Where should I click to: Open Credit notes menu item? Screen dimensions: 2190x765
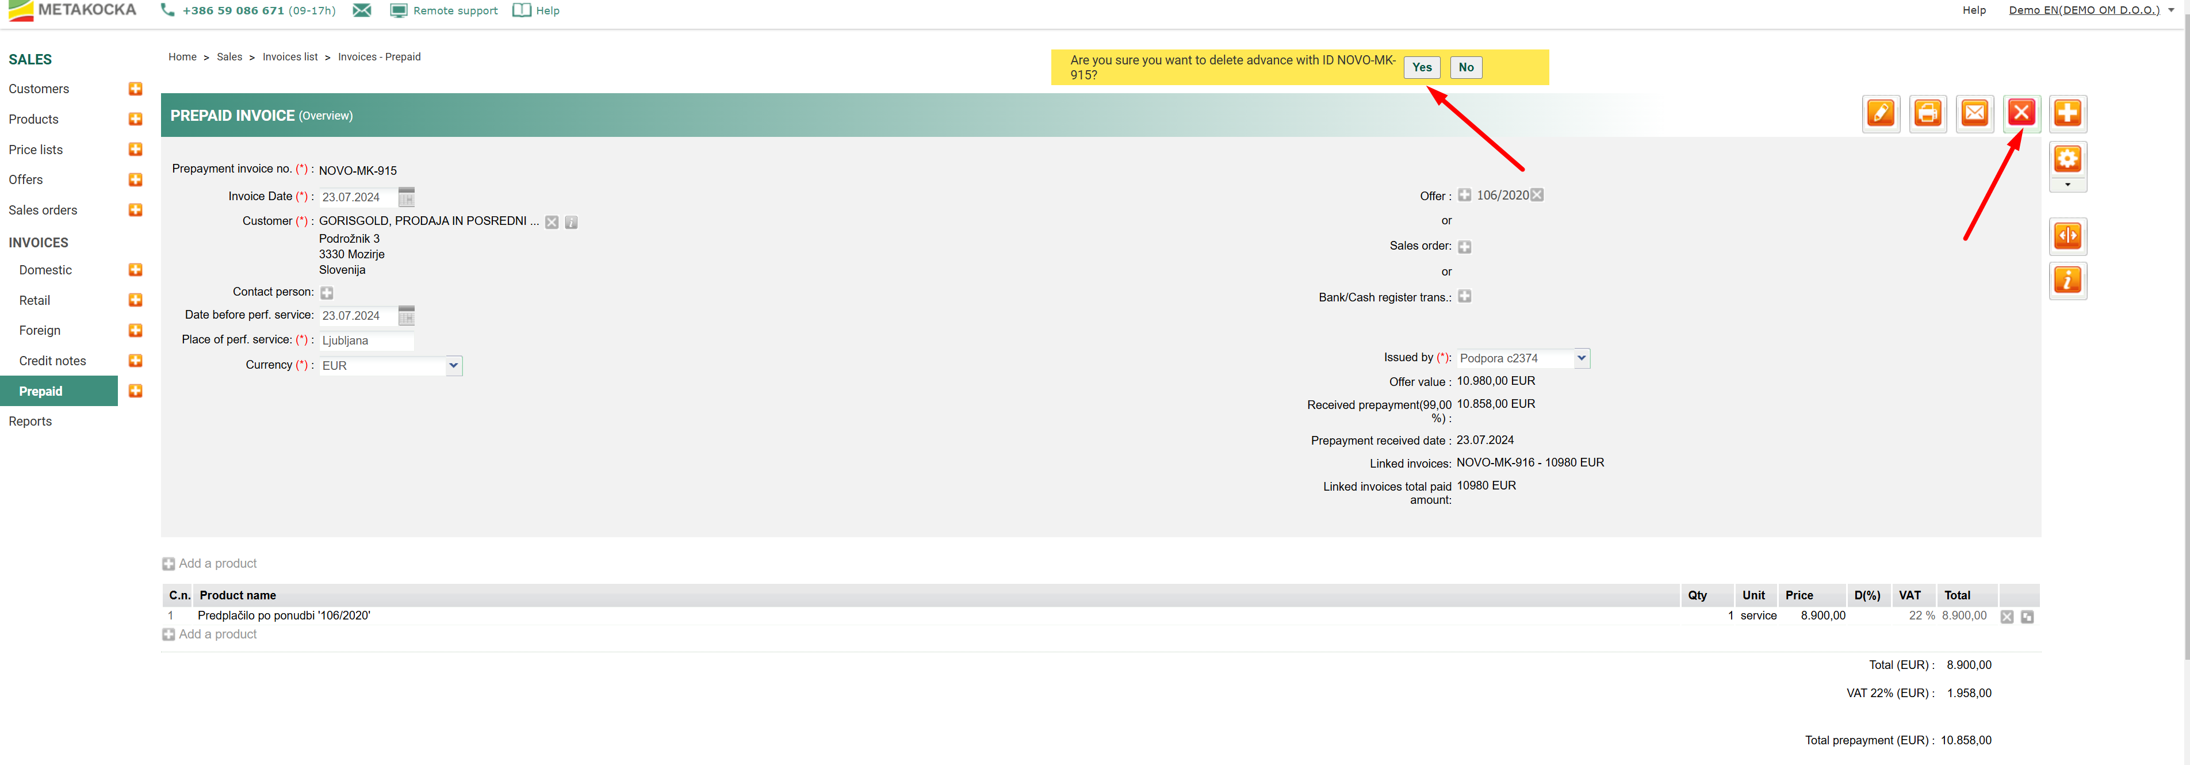[x=53, y=361]
